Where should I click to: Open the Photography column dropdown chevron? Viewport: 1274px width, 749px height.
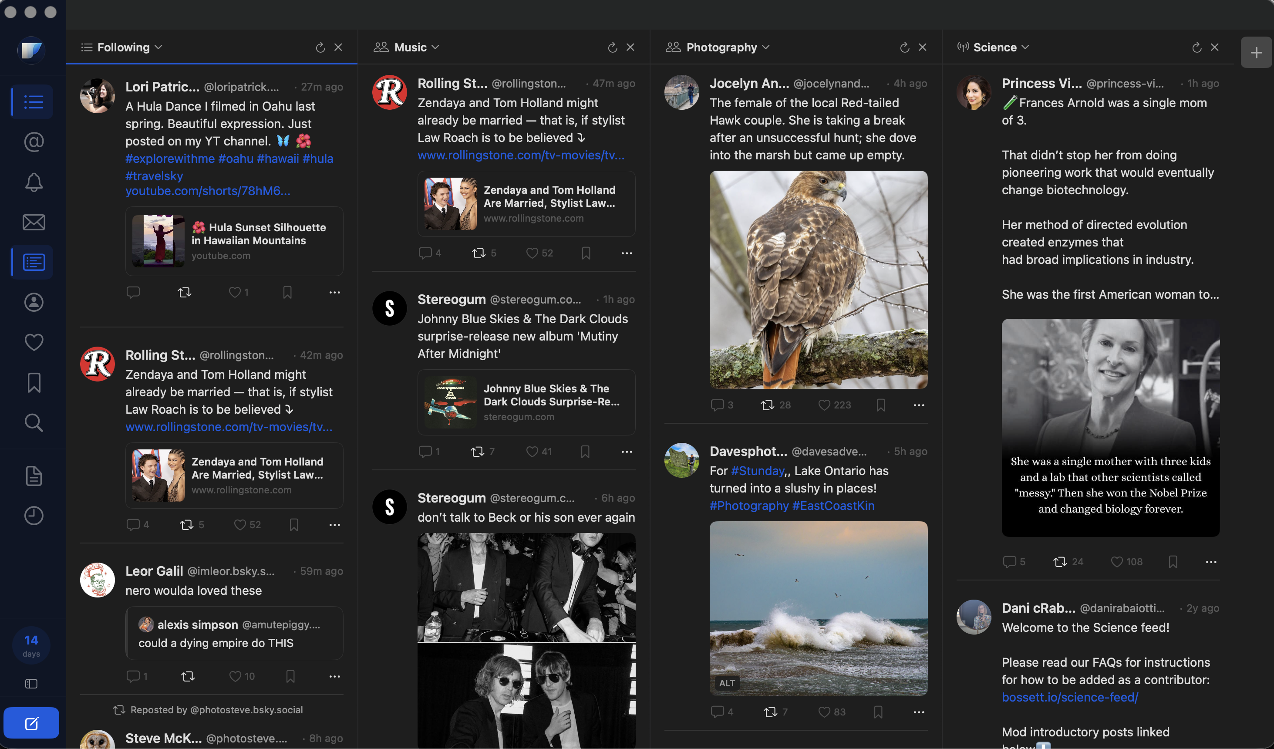point(766,47)
